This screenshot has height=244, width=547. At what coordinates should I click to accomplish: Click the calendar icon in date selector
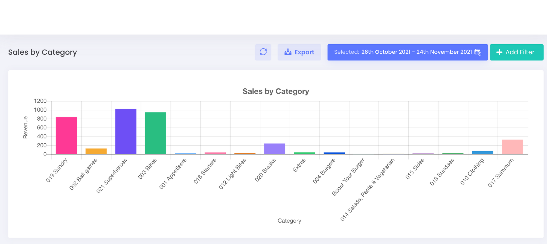pyautogui.click(x=478, y=52)
